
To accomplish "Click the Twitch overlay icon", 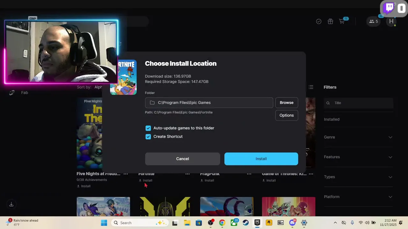I will click(389, 8).
